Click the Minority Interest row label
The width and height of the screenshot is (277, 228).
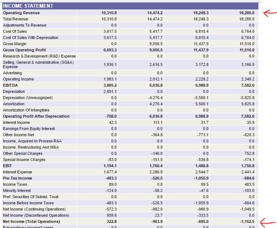pyautogui.click(x=17, y=190)
